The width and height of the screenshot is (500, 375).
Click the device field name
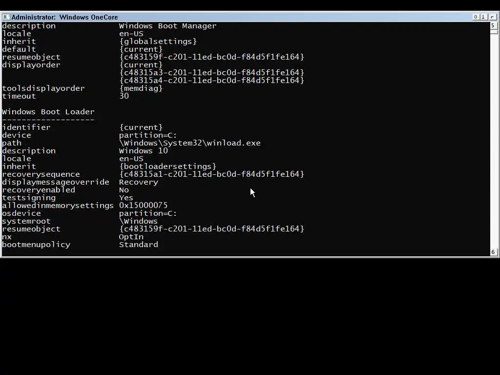tap(17, 135)
